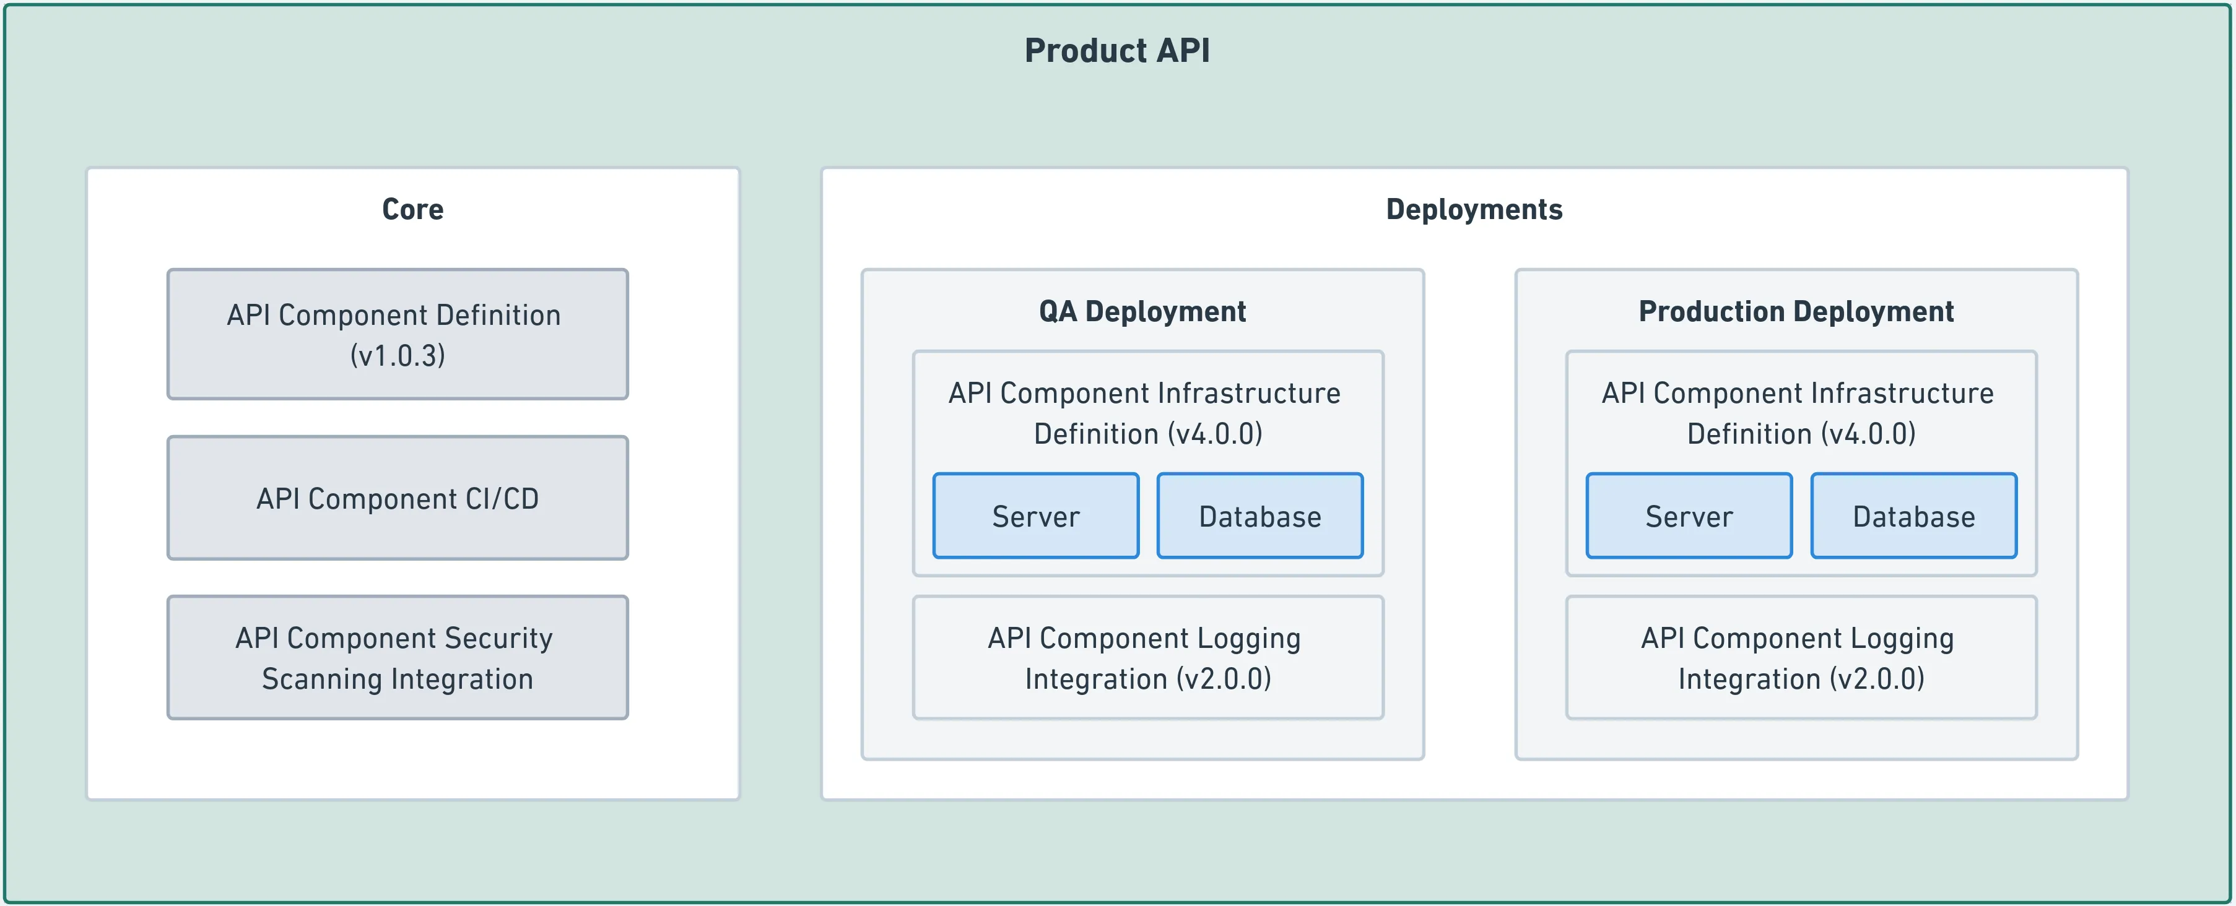
Task: Click API Component Definition (v1.0.3) box
Action: (x=398, y=334)
